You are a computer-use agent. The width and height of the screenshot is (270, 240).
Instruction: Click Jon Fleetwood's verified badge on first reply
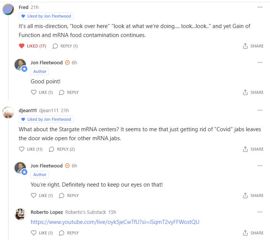(67, 62)
